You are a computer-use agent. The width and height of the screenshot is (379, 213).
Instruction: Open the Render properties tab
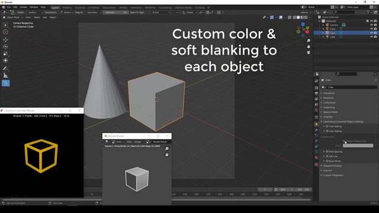click(316, 88)
